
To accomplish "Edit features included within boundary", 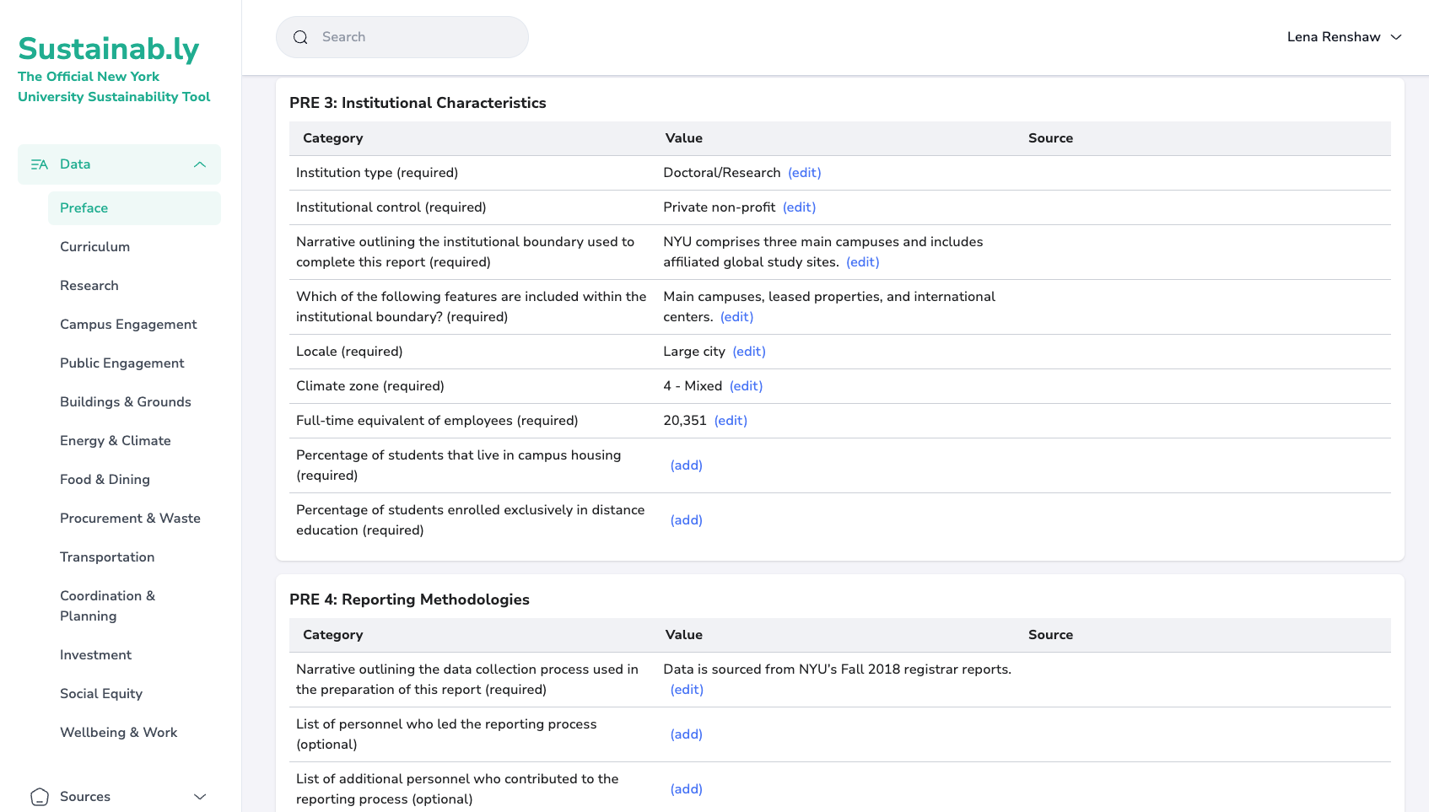I will tap(736, 317).
